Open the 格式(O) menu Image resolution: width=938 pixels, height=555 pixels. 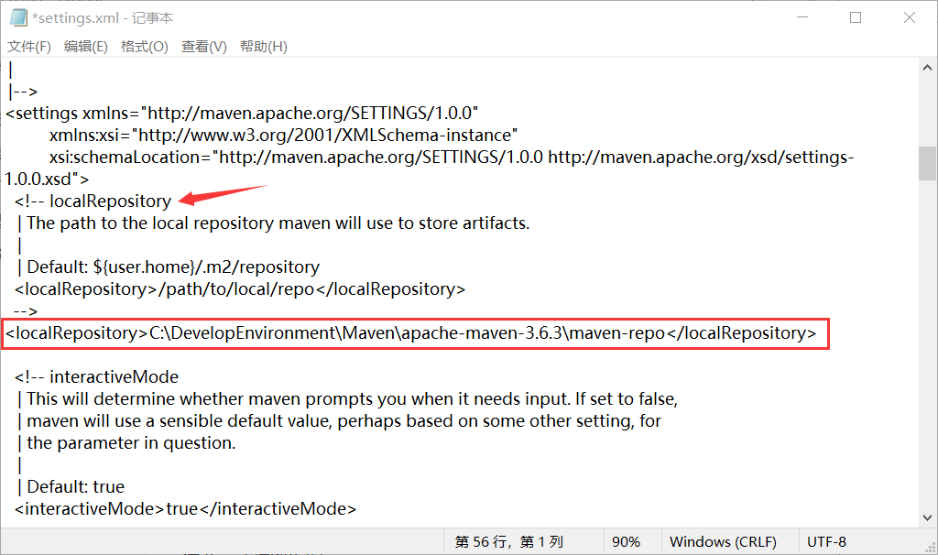tap(144, 47)
